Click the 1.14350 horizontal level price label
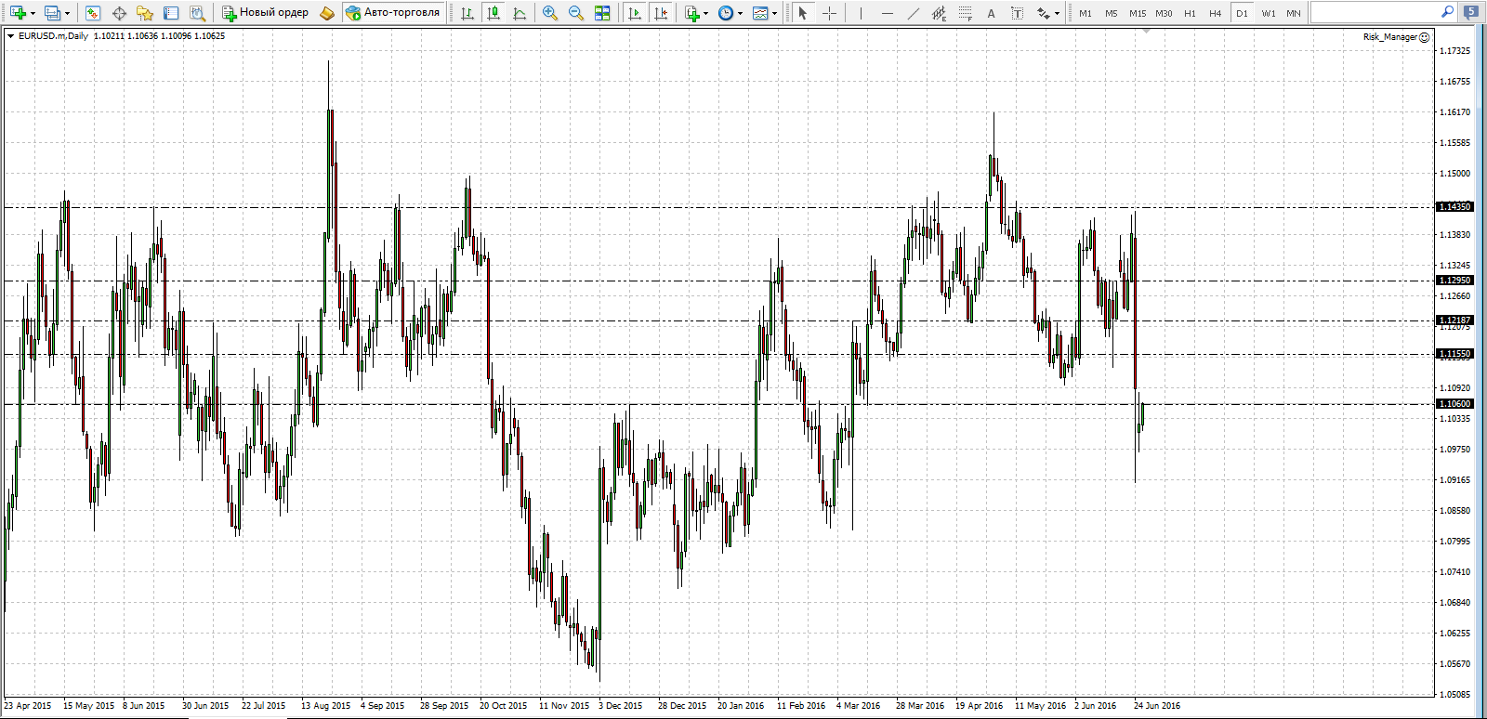The height and width of the screenshot is (719, 1487). coord(1454,207)
